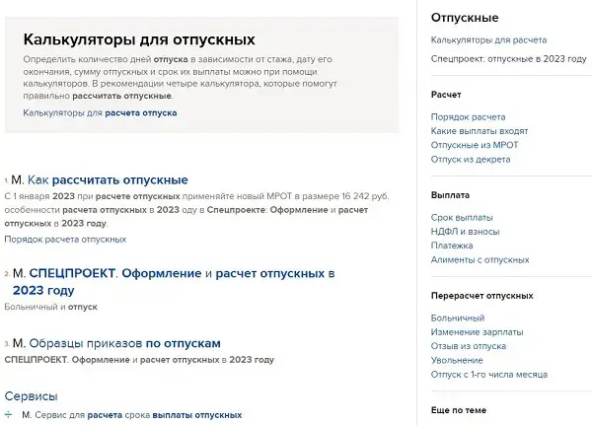Open 'Алименты с отпускных' sidebar link
The image size is (592, 425).
coord(481,259)
